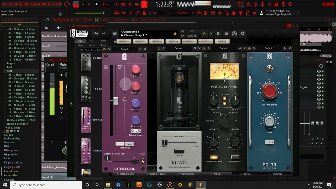The image size is (336, 189).
Task: Bypass Gate:Classic module power button
Action: coord(104,49)
